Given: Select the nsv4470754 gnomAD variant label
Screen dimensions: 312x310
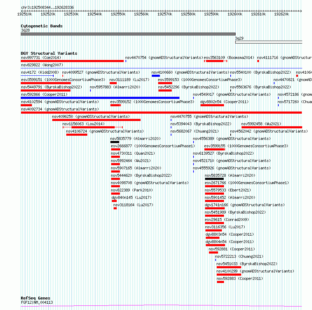Looking at the screenshot, I should [164, 58].
